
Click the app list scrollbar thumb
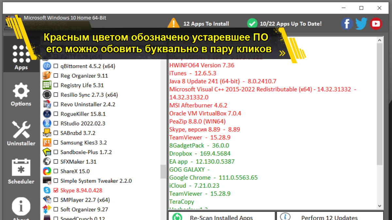pyautogui.click(x=163, y=171)
